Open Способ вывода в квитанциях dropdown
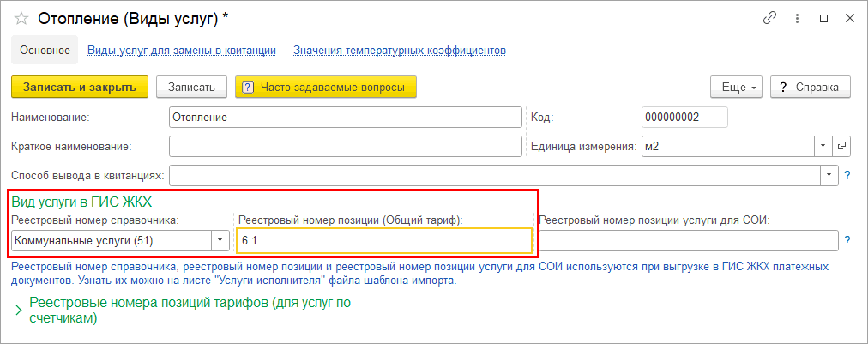The height and width of the screenshot is (344, 868). tap(829, 175)
